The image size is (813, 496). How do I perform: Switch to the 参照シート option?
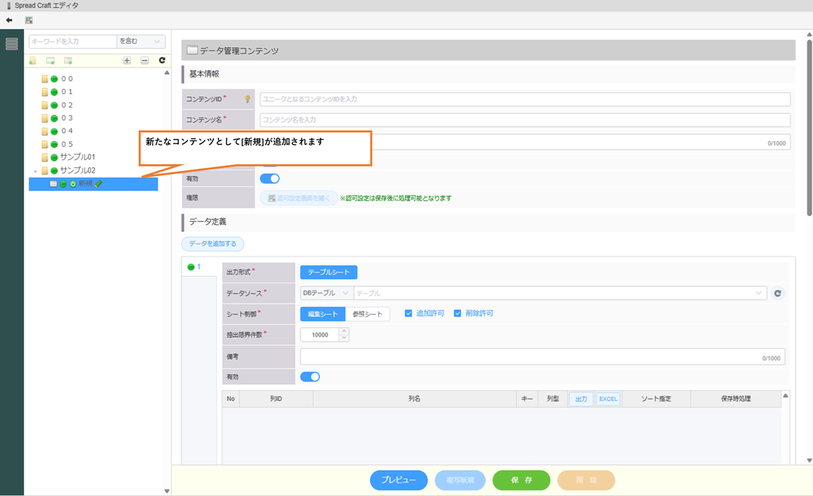tap(367, 314)
